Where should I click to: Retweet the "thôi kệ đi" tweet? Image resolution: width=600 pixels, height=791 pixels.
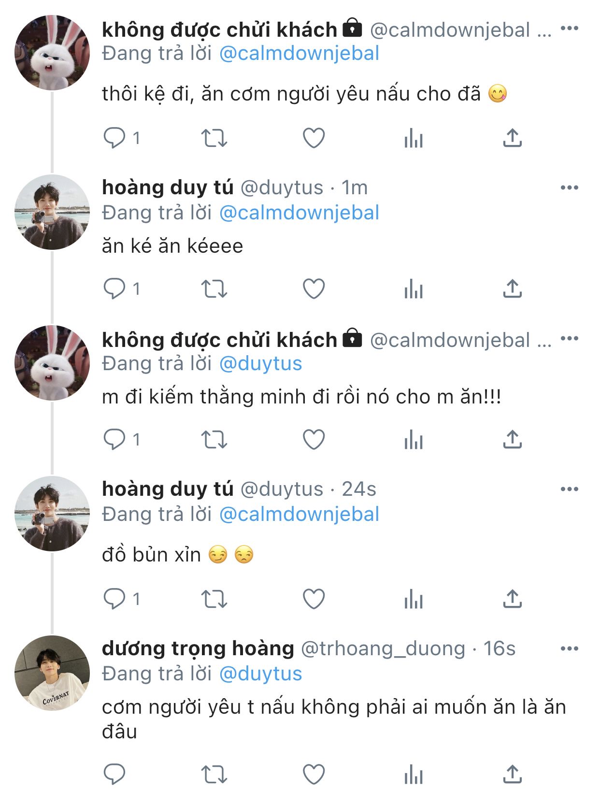pyautogui.click(x=214, y=138)
